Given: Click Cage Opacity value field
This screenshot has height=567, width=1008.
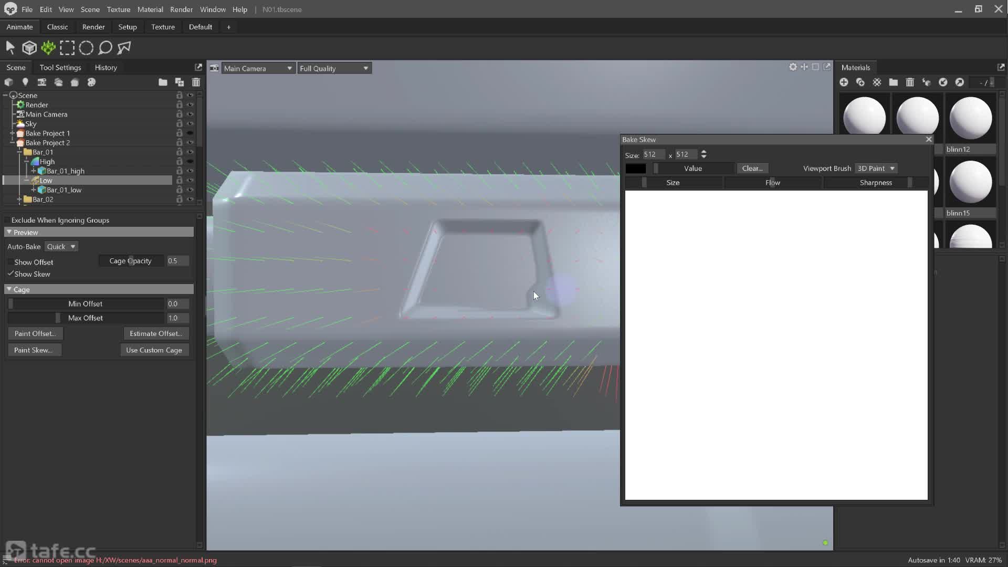Looking at the screenshot, I should (x=178, y=261).
